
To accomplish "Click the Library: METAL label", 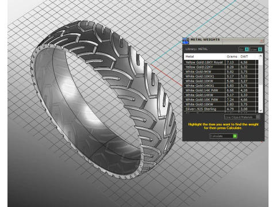I will [x=197, y=49].
